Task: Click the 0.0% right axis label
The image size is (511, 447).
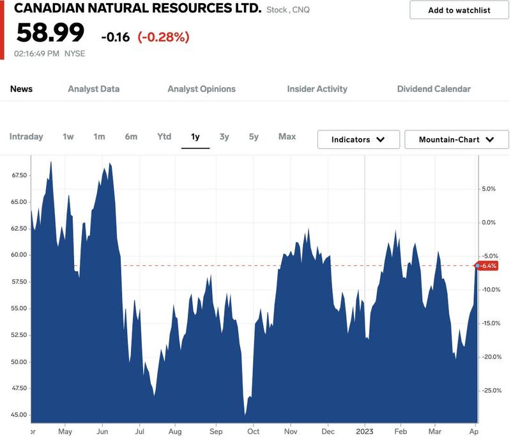Action: (x=489, y=222)
